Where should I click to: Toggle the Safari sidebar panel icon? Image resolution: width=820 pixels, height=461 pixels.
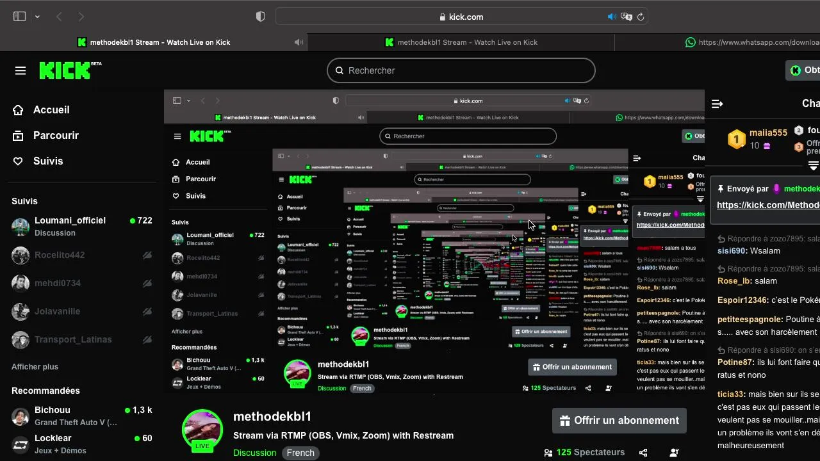tap(19, 17)
